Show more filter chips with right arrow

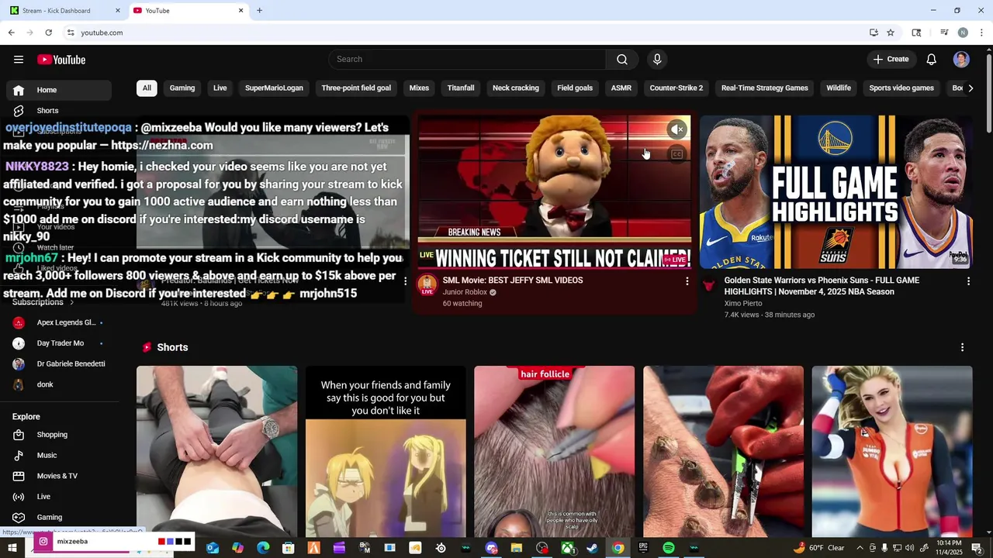(x=971, y=88)
